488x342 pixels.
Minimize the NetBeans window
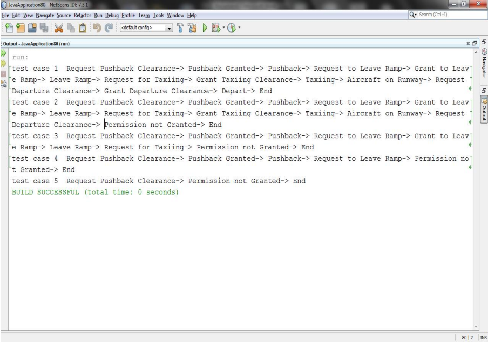pyautogui.click(x=454, y=4)
